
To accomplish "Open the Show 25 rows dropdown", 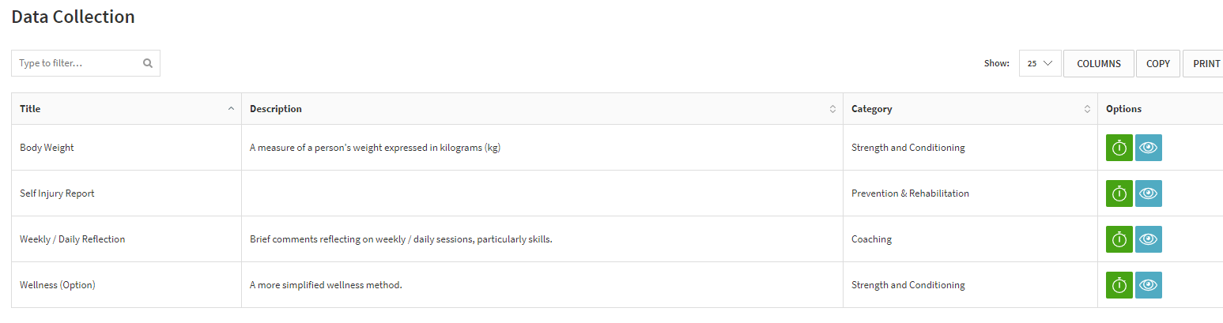I will (x=1040, y=64).
